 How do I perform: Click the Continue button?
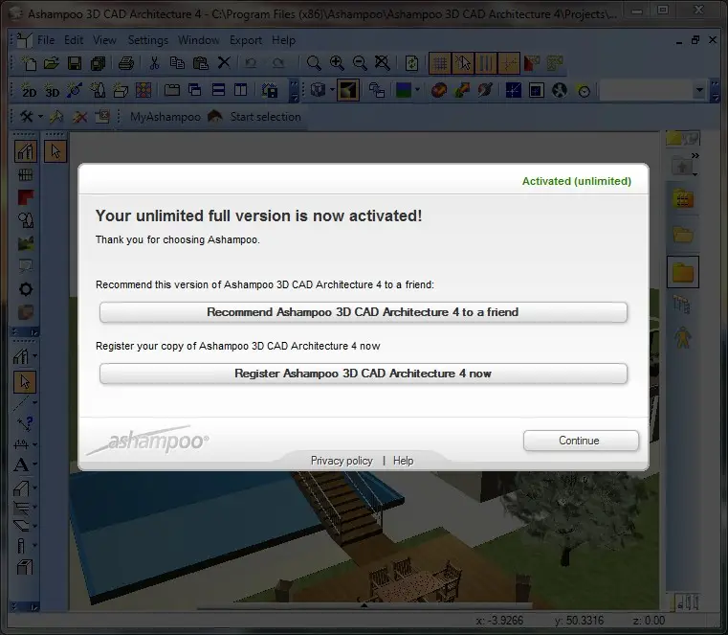[x=581, y=441]
